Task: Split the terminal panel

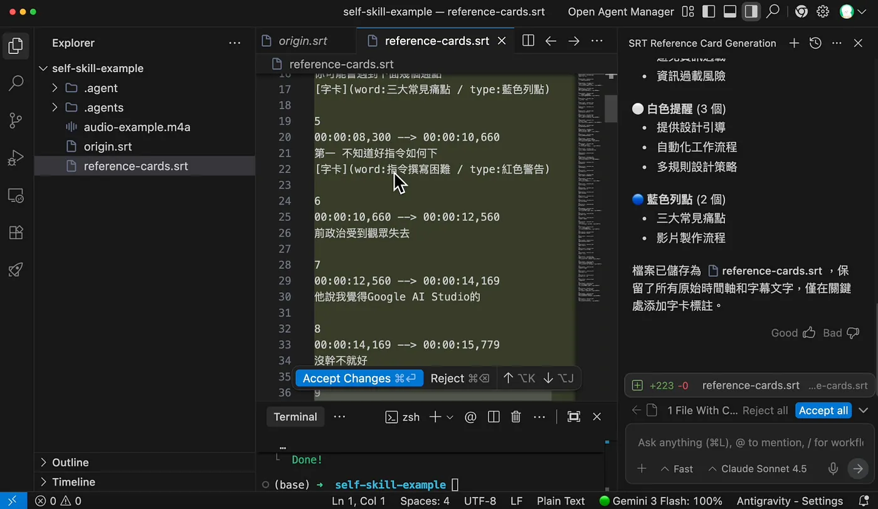Action: 494,417
